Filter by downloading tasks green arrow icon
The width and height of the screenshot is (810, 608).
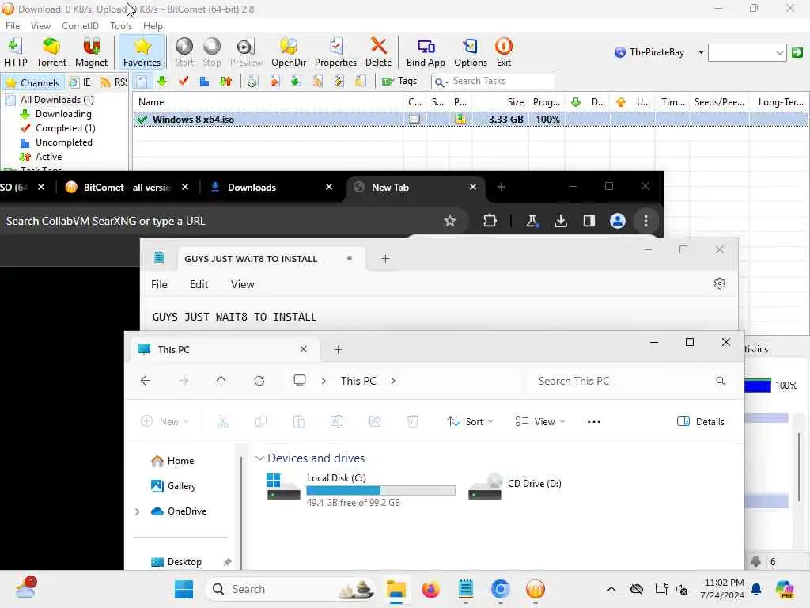click(161, 82)
